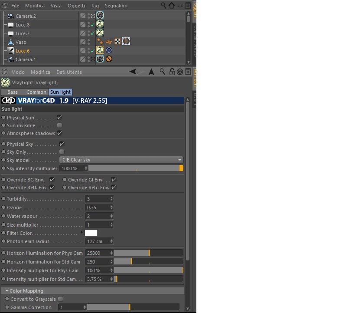Enable the Sky Only checkbox
This screenshot has height=313, width=355.
tap(62, 152)
